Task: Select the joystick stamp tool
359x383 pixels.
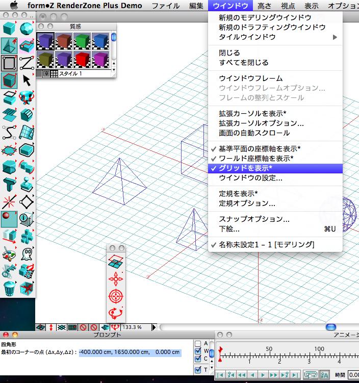Action: coord(27,185)
